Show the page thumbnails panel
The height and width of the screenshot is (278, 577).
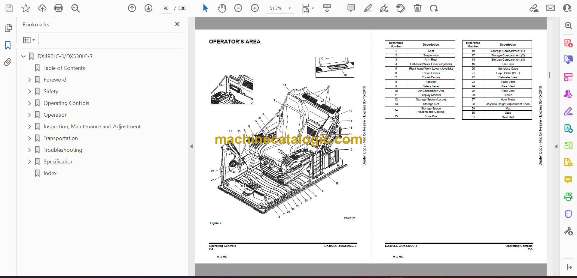[x=8, y=28]
